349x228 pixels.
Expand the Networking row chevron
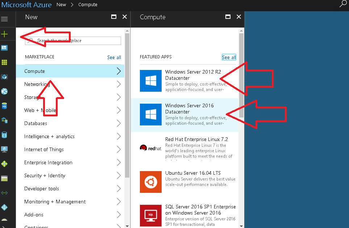119,84
